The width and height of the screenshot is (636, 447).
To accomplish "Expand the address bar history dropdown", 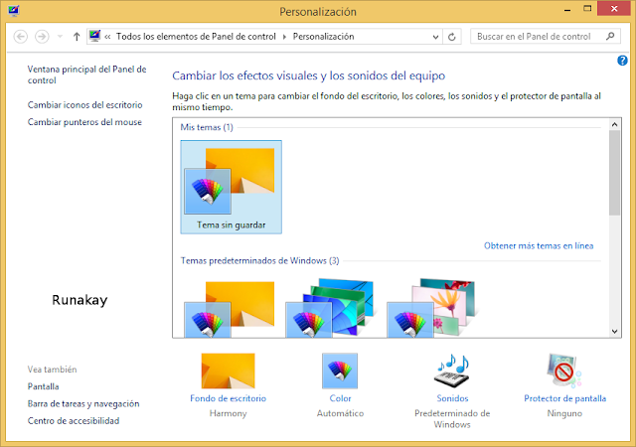I will [x=435, y=37].
